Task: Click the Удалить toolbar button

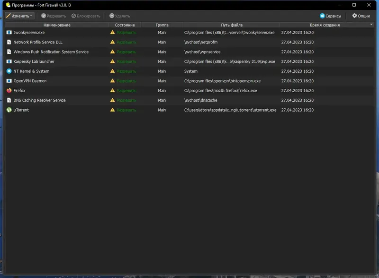Action: 120,16
